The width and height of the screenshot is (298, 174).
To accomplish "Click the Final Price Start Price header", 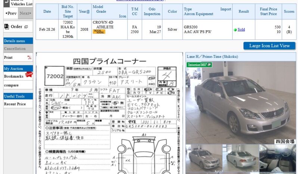I will click(268, 12).
